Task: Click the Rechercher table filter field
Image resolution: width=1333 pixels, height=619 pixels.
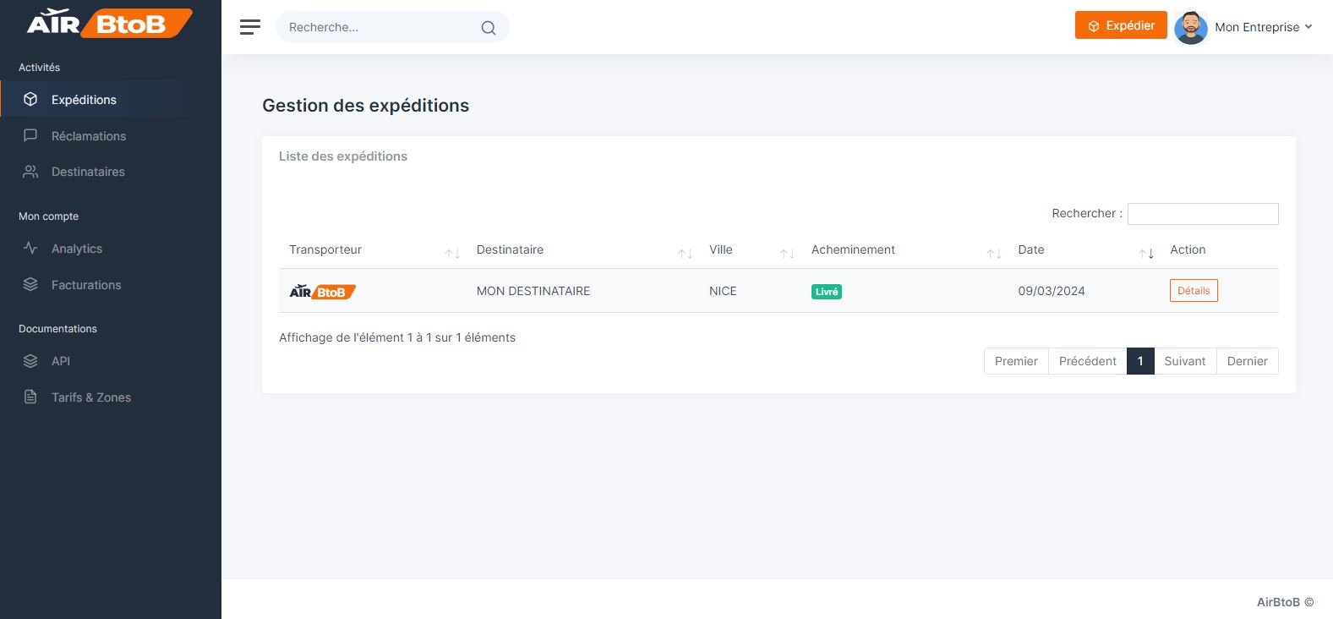Action: tap(1203, 214)
